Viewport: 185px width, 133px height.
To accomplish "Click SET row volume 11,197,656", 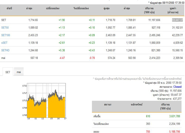I will (154, 20).
